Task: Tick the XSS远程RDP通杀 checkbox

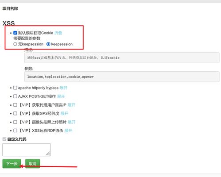Action: click(15, 131)
